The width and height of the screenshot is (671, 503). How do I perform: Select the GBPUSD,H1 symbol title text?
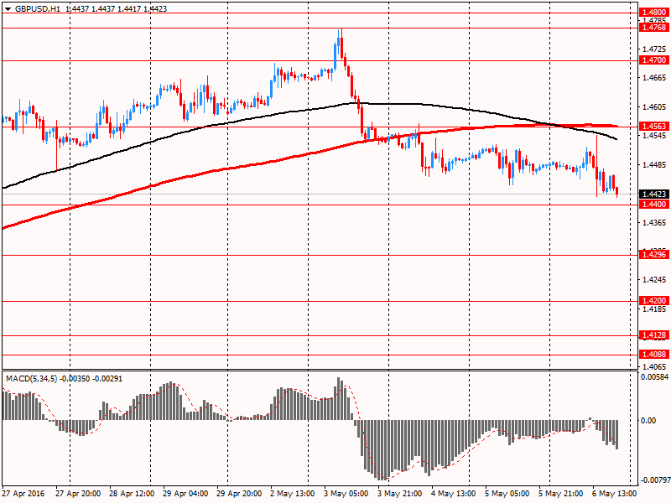(x=38, y=9)
